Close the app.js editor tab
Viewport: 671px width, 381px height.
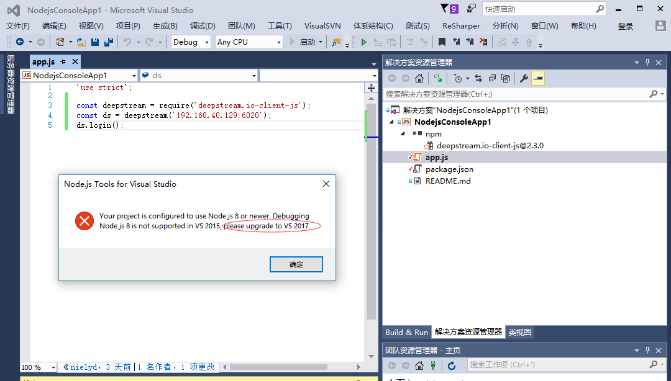pos(75,61)
